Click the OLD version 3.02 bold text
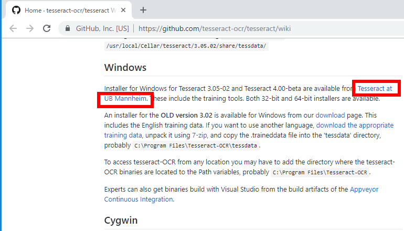 [187, 115]
